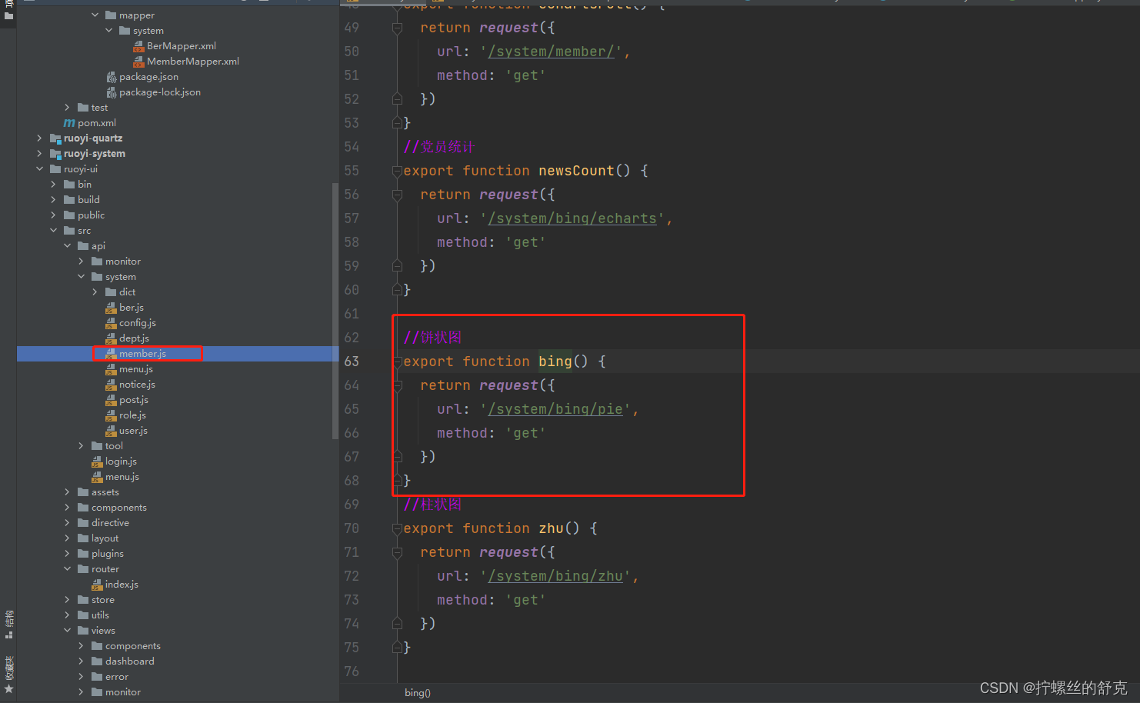This screenshot has width=1140, height=703.
Task: Click the store folder icon
Action: (x=83, y=600)
